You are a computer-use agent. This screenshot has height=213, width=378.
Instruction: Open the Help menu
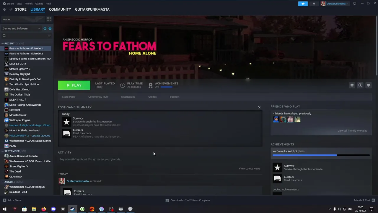click(48, 4)
